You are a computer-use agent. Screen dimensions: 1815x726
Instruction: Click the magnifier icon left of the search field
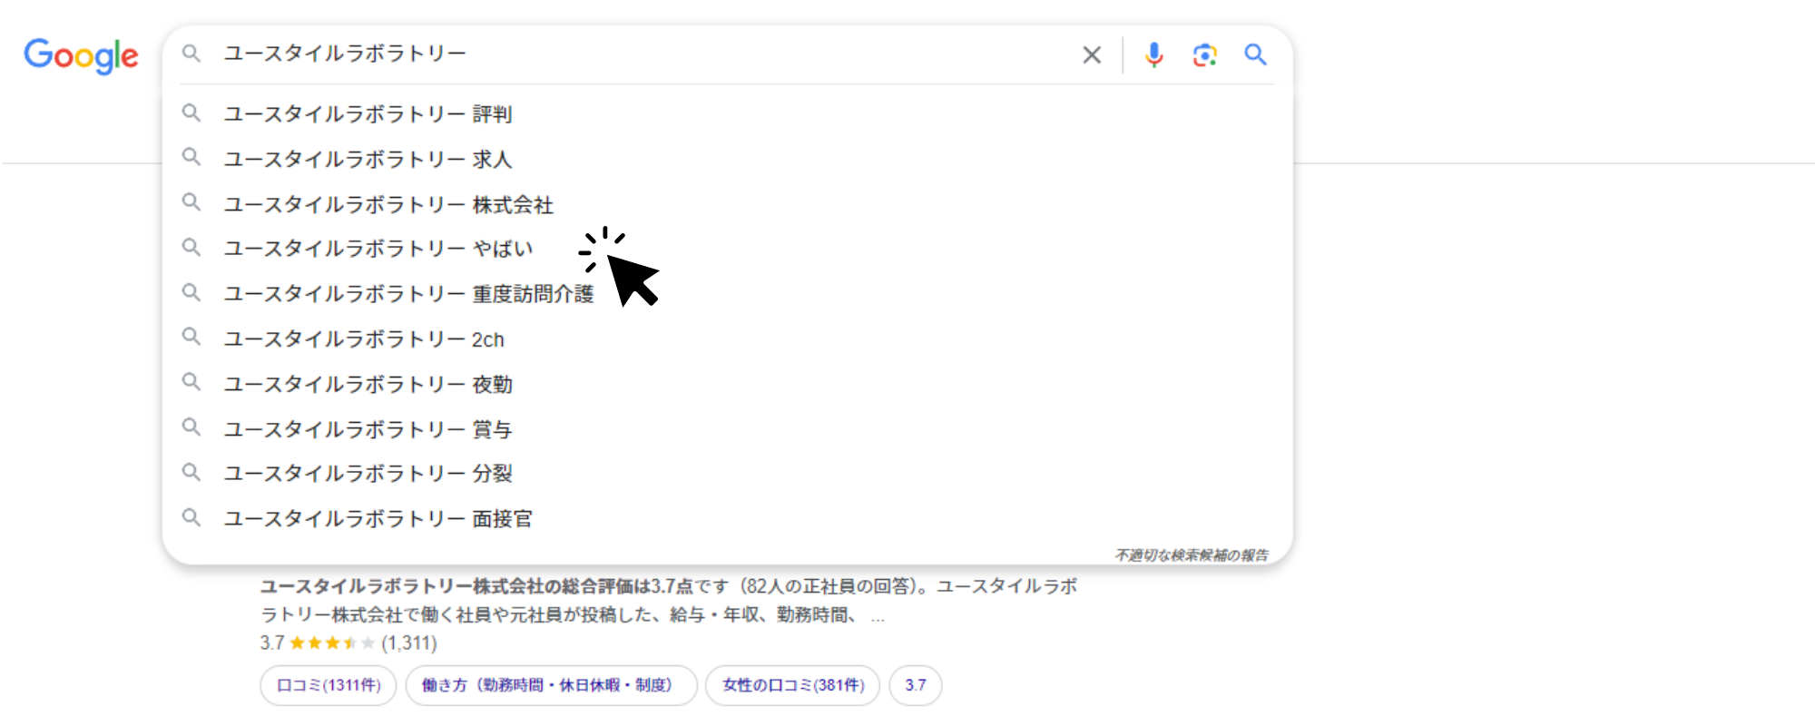pyautogui.click(x=191, y=54)
